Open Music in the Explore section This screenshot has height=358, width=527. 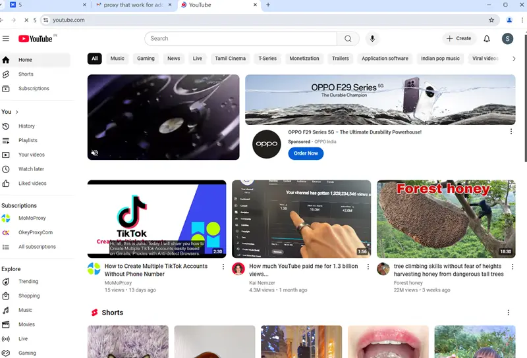tap(25, 311)
